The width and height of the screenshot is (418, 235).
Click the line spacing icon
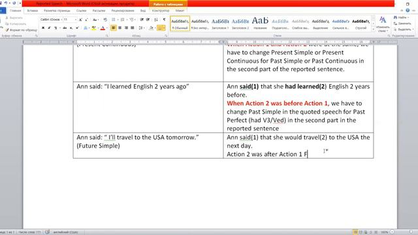point(140,27)
